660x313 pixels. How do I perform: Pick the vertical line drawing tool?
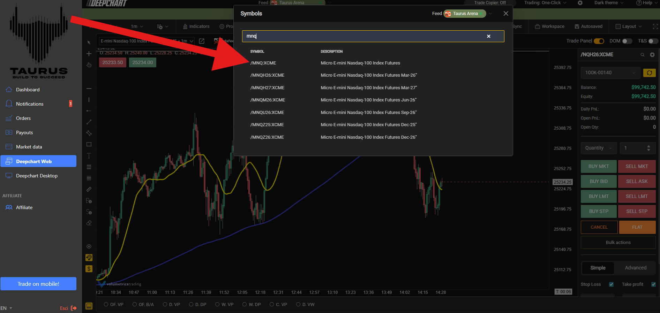point(89,100)
